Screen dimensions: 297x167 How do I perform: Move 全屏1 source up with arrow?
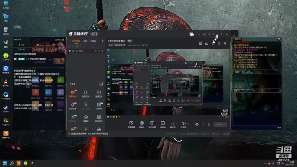click(95, 51)
